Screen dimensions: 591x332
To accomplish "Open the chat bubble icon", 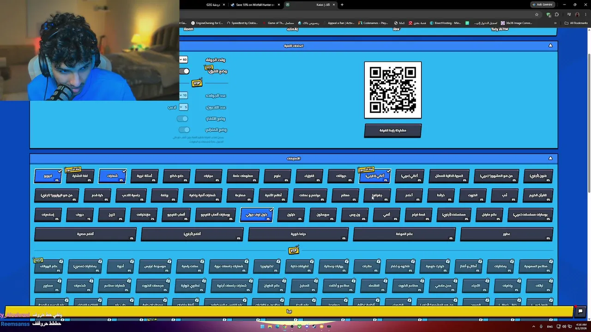I will (x=580, y=311).
